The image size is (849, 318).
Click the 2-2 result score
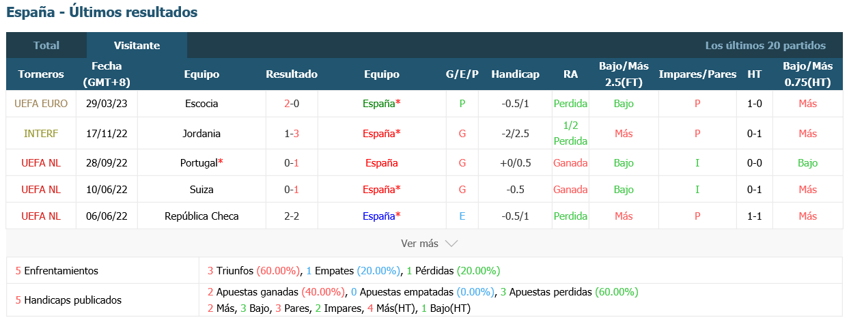(x=292, y=216)
